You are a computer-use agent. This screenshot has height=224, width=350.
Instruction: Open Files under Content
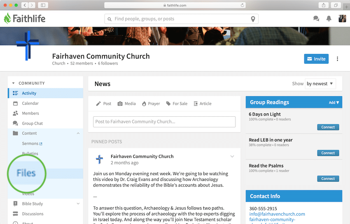pos(26,173)
